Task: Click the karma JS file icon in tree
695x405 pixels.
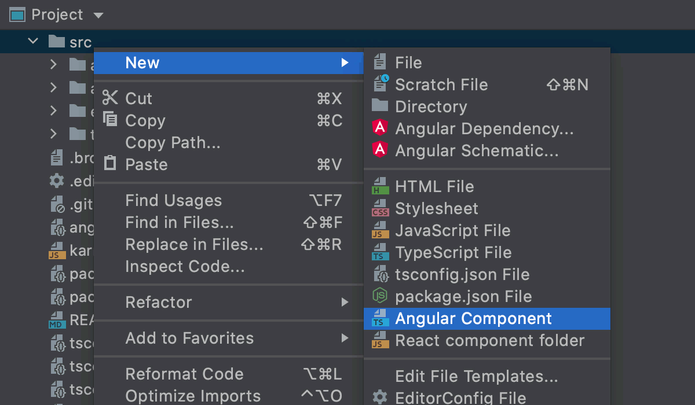Action: point(56,251)
